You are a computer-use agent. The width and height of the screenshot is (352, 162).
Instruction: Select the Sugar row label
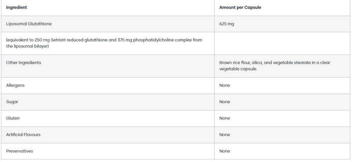[12, 102]
